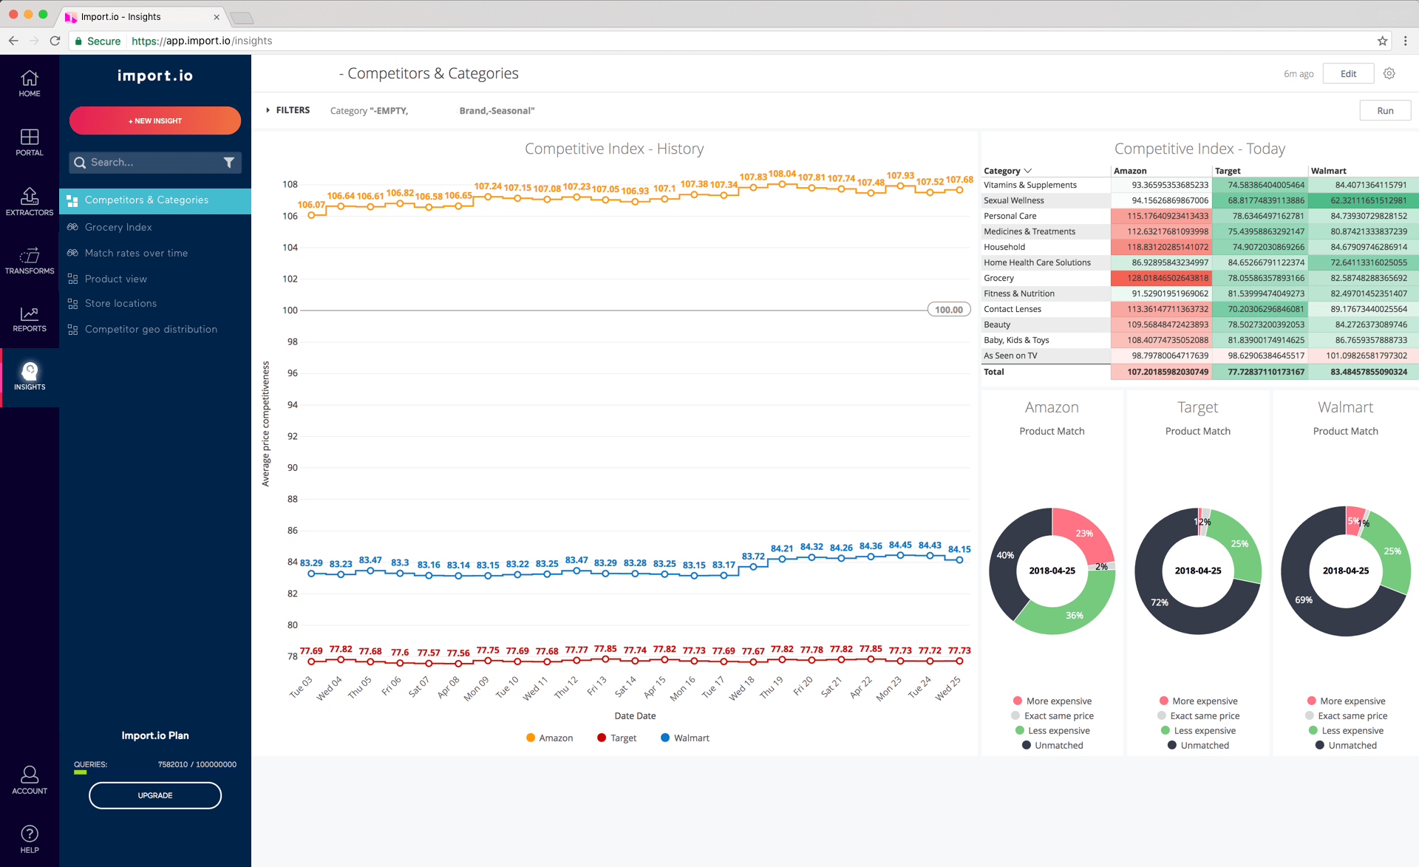This screenshot has width=1419, height=867.
Task: Click the search input field
Action: pyautogui.click(x=153, y=161)
